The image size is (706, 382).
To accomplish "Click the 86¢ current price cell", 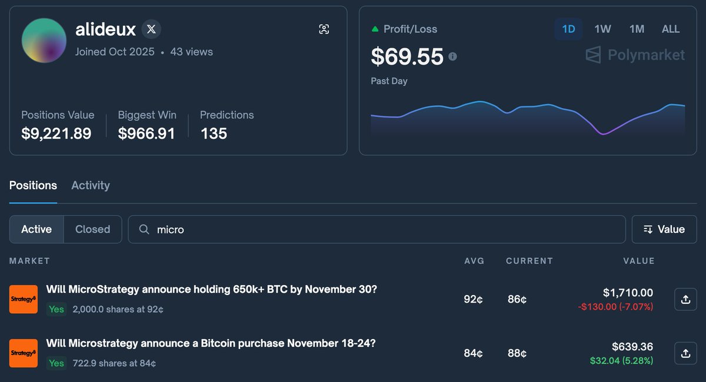I will click(517, 299).
